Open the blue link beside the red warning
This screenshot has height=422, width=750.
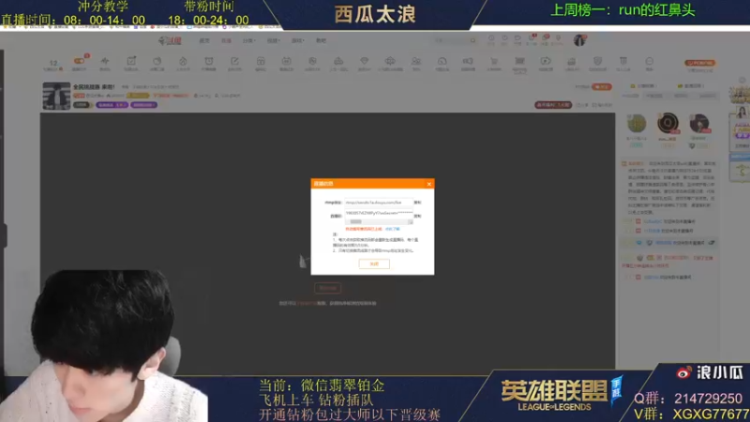click(x=392, y=229)
